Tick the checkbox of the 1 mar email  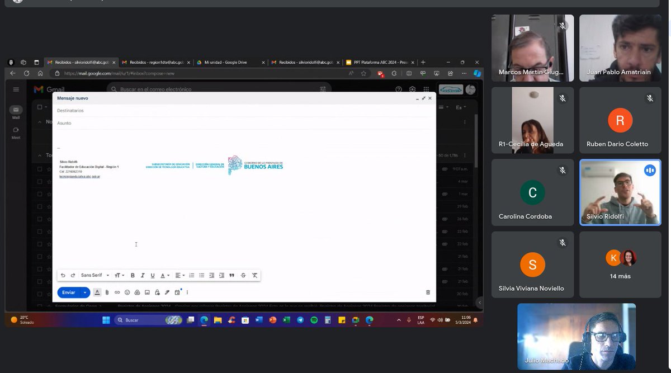coord(40,194)
